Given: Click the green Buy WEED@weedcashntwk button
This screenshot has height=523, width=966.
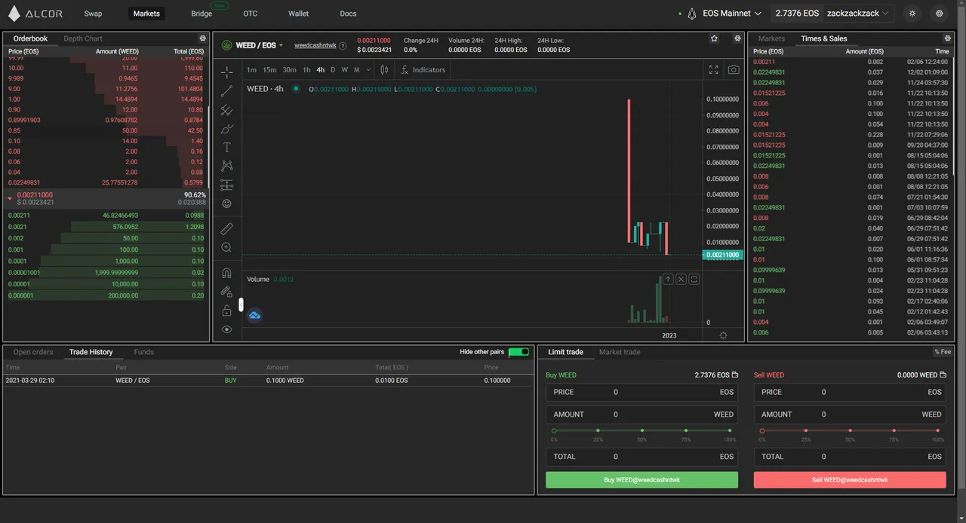Looking at the screenshot, I should 641,480.
